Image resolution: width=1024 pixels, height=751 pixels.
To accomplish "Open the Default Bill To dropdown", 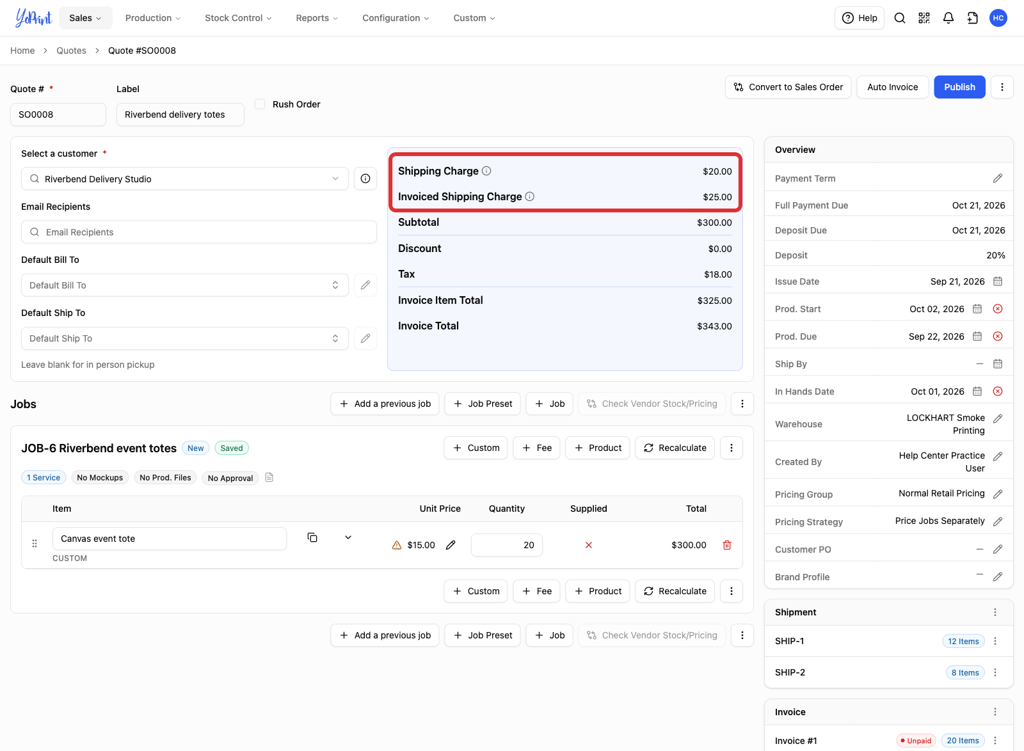I will [x=185, y=285].
